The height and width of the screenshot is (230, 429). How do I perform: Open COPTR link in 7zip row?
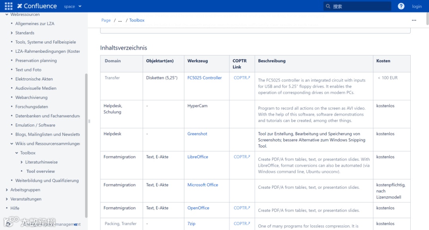242,223
